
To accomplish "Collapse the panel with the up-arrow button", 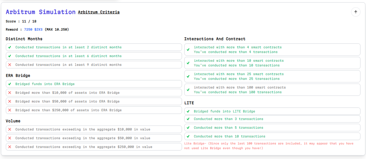I will tap(356, 12).
